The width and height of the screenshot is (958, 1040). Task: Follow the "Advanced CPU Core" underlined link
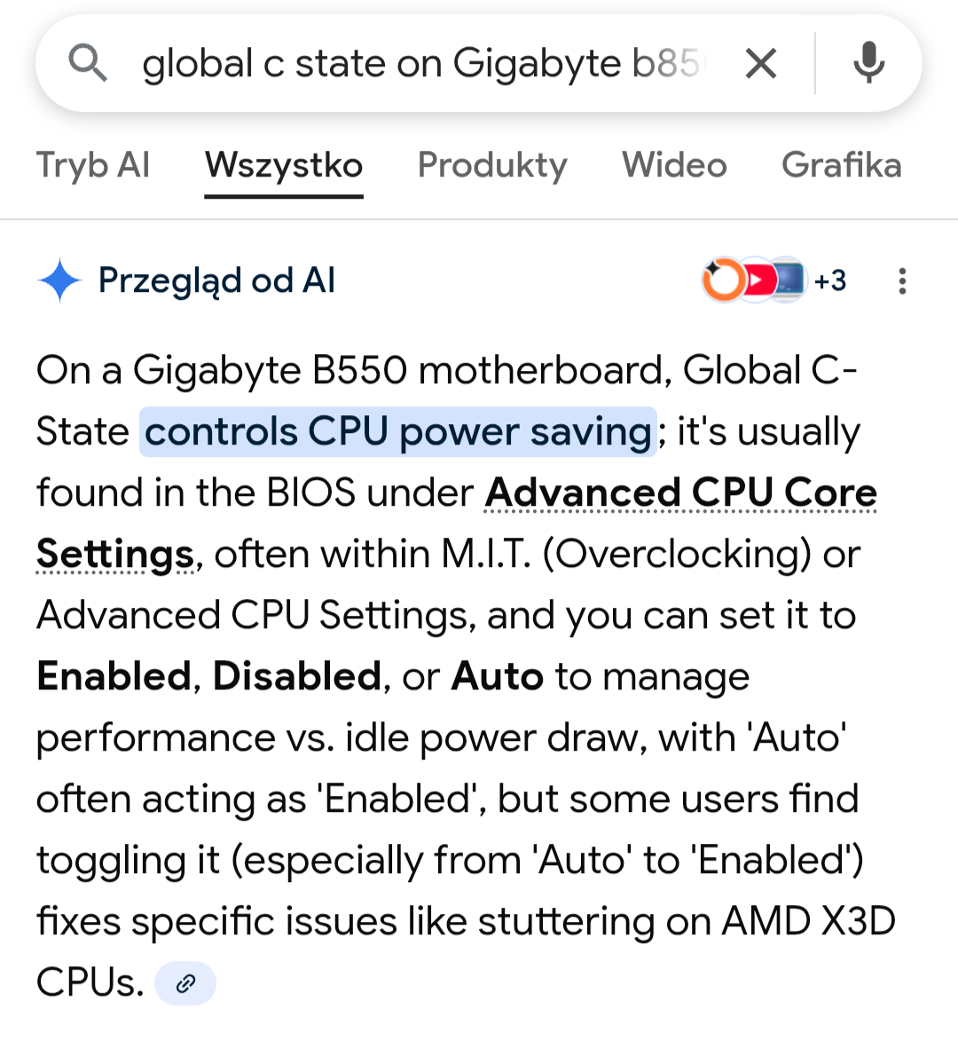[680, 492]
